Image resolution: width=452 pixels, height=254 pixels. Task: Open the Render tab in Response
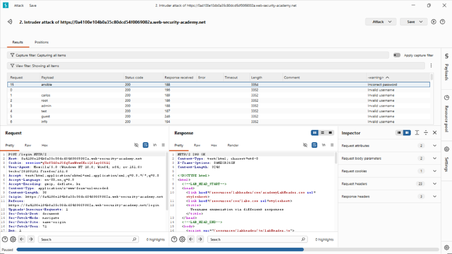pyautogui.click(x=233, y=146)
